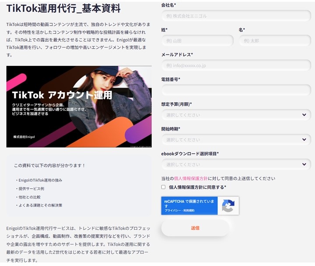Click the 会社名 company name input field
This screenshot has height=266, width=315.
point(236,16)
